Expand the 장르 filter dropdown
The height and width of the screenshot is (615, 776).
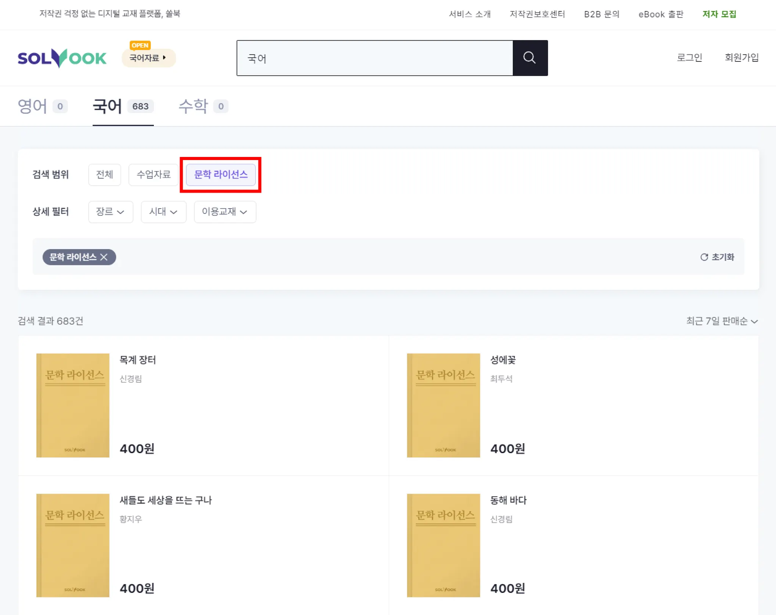pyautogui.click(x=110, y=212)
